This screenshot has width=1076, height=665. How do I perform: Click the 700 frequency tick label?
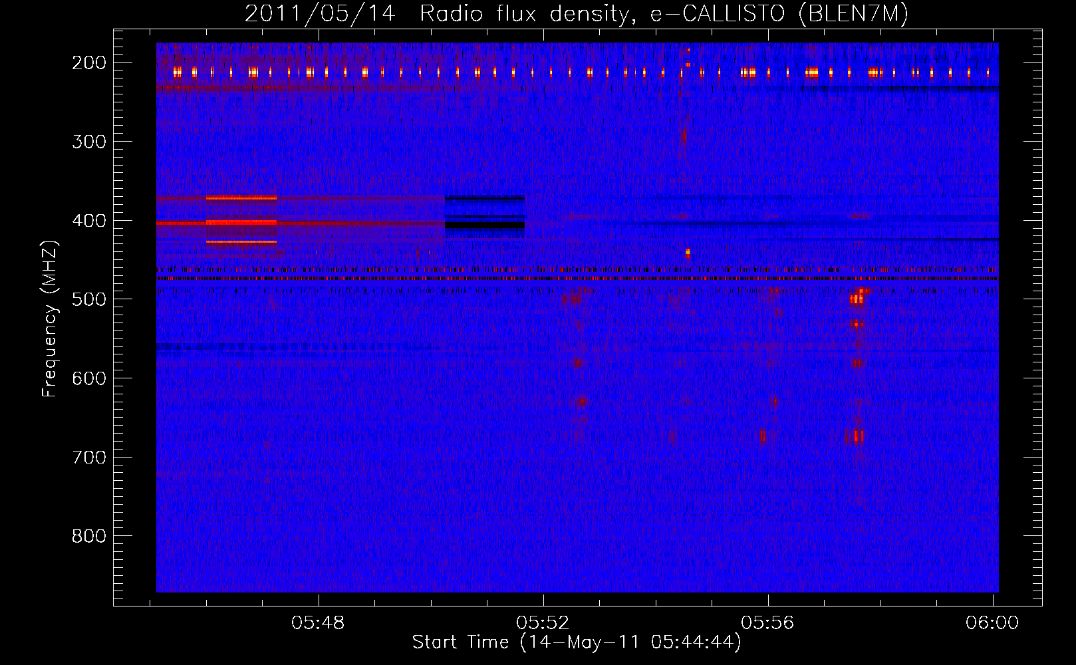[x=89, y=458]
